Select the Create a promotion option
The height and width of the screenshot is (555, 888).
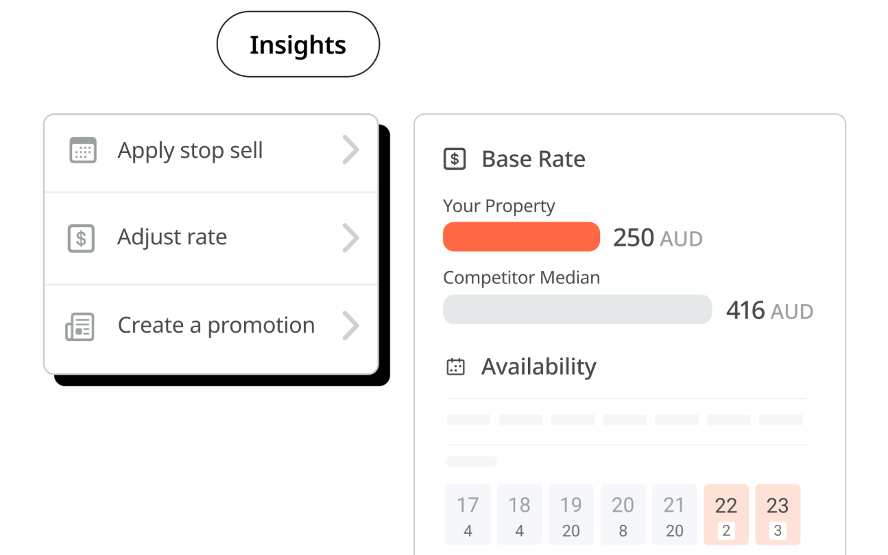pyautogui.click(x=216, y=325)
